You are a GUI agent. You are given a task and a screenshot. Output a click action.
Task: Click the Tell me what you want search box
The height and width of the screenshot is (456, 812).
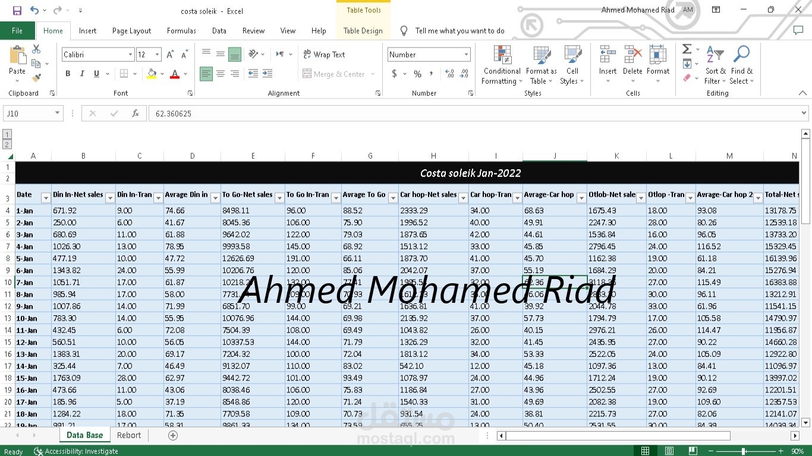[x=459, y=31]
